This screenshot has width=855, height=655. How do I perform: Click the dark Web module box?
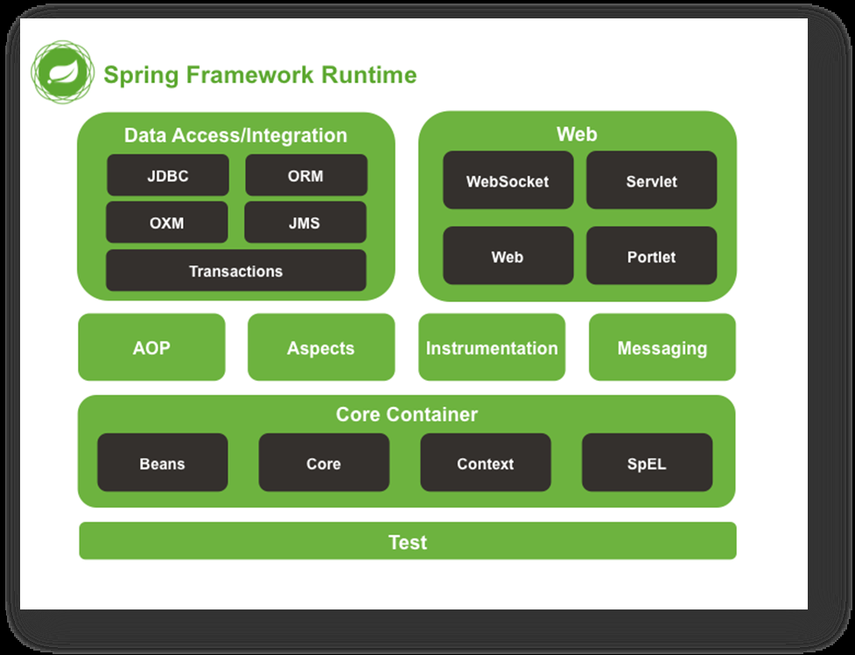pyautogui.click(x=508, y=256)
